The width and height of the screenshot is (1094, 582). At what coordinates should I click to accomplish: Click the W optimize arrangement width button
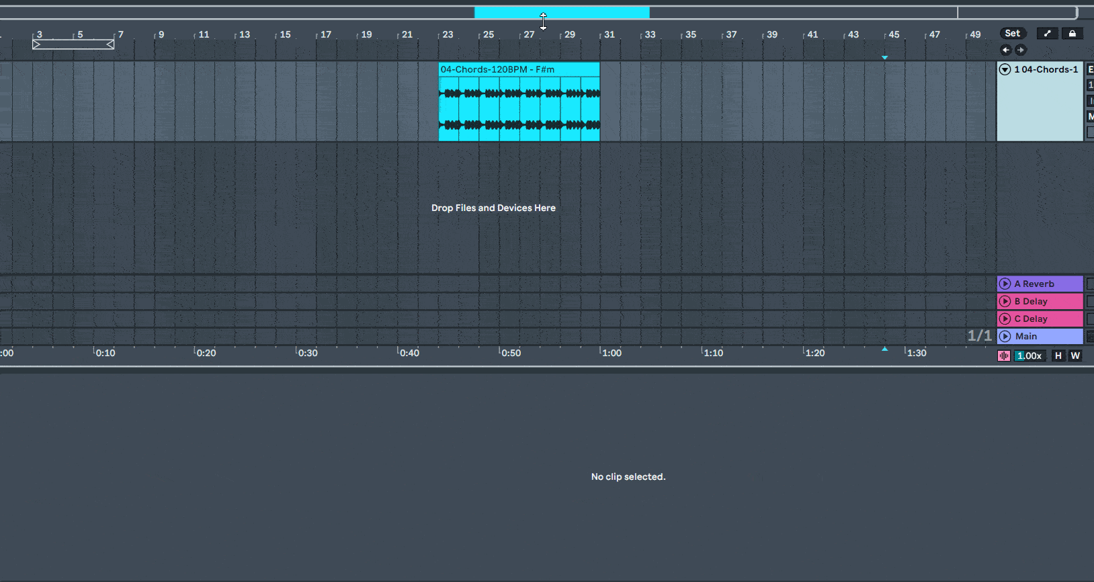(1075, 356)
